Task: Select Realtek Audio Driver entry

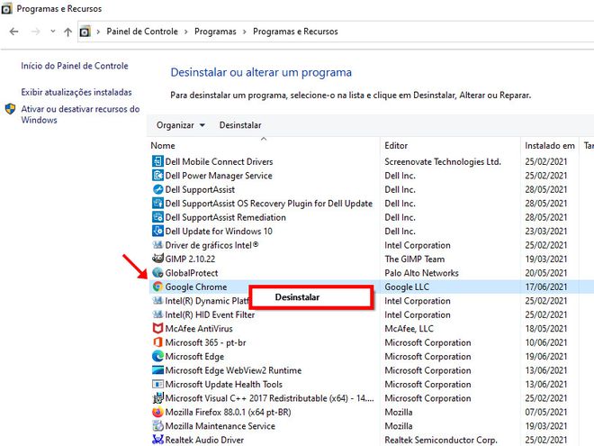Action: (x=204, y=440)
